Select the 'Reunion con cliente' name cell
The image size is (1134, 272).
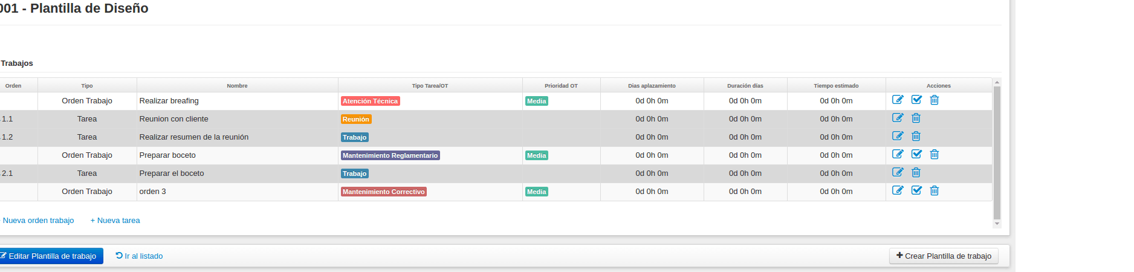(x=237, y=119)
